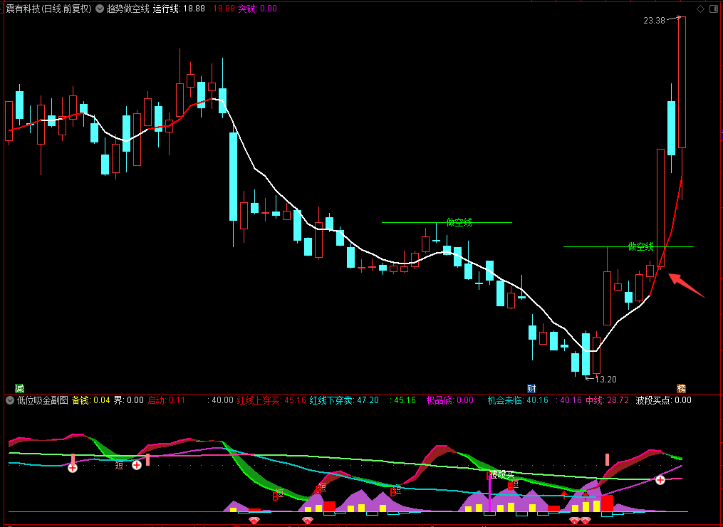Click the 突破: 0.00 readout

tap(257, 9)
